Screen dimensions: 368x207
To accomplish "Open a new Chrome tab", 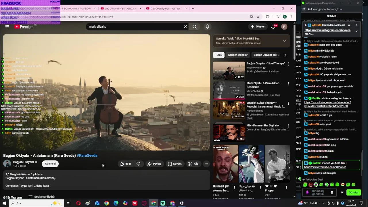I will (x=193, y=9).
